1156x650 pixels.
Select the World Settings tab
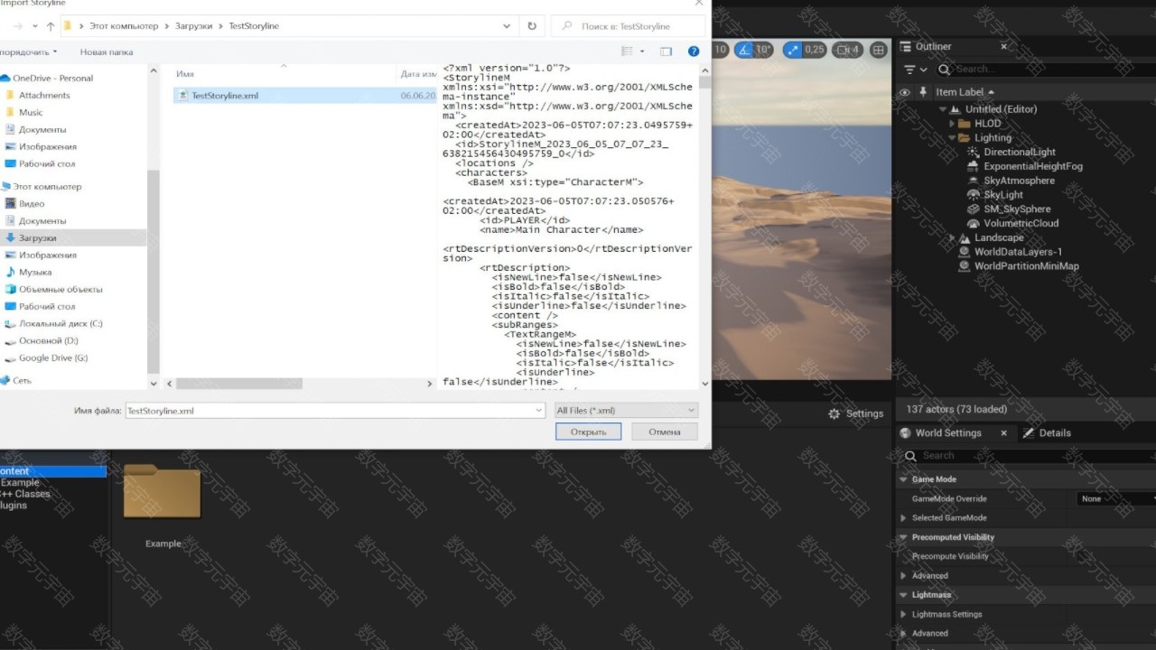[946, 433]
